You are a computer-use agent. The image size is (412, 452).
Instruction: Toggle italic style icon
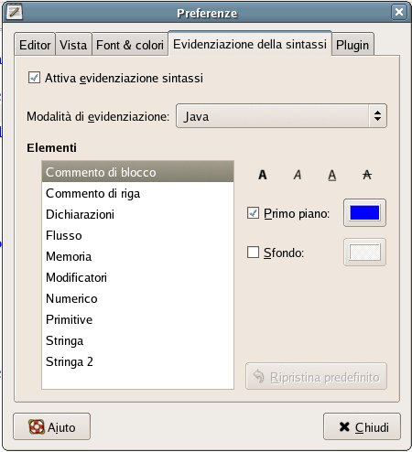[x=298, y=175]
